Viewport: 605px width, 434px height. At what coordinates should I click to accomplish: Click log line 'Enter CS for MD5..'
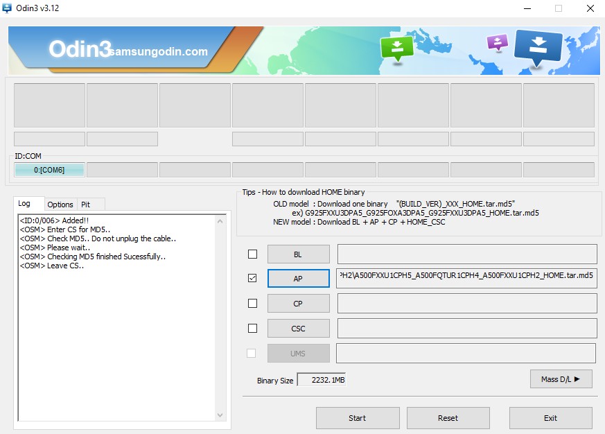[65, 229]
